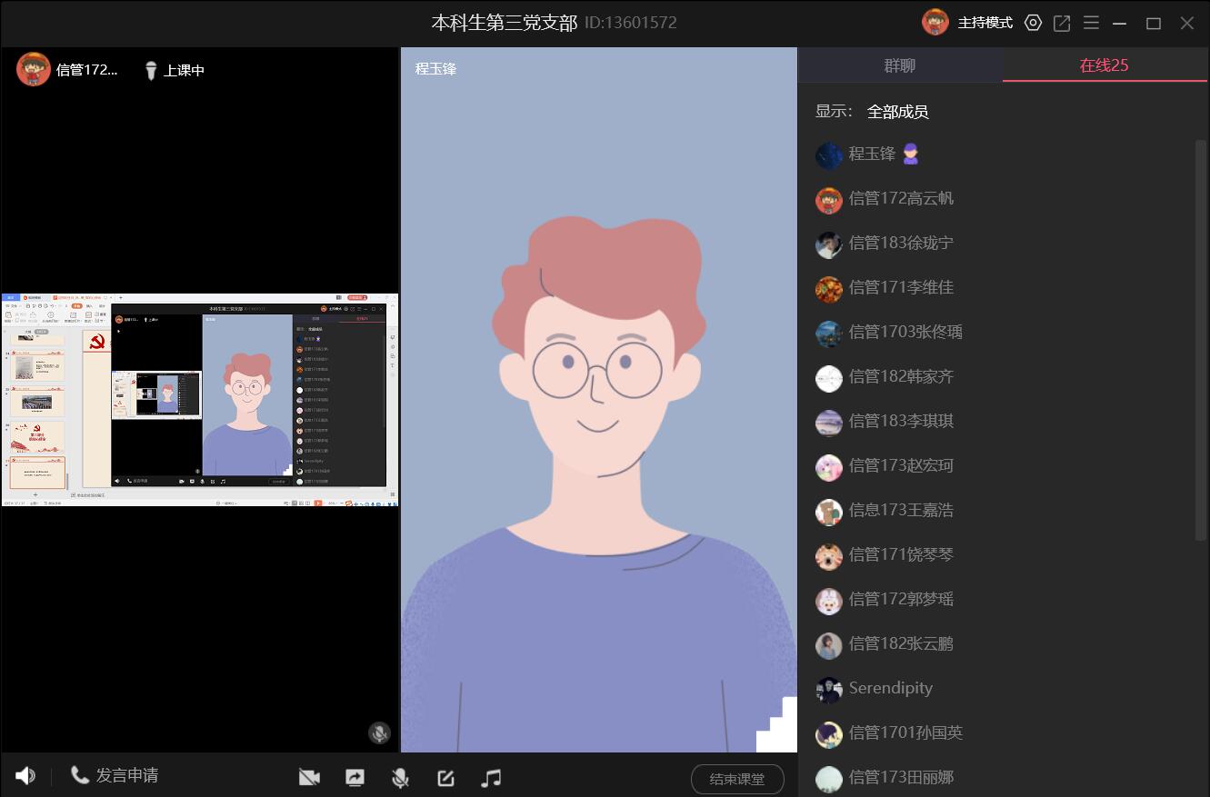Switch to the 群聊 tab
1210x797 pixels.
click(x=900, y=65)
